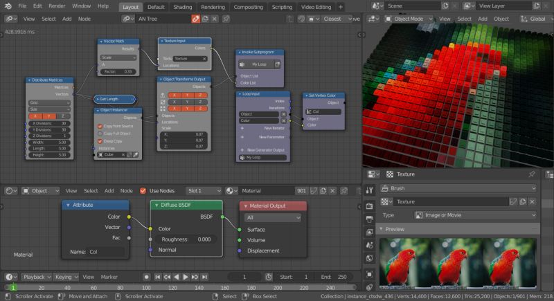Open the Tool properties tab
The height and width of the screenshot is (301, 554).
pyautogui.click(x=370, y=190)
